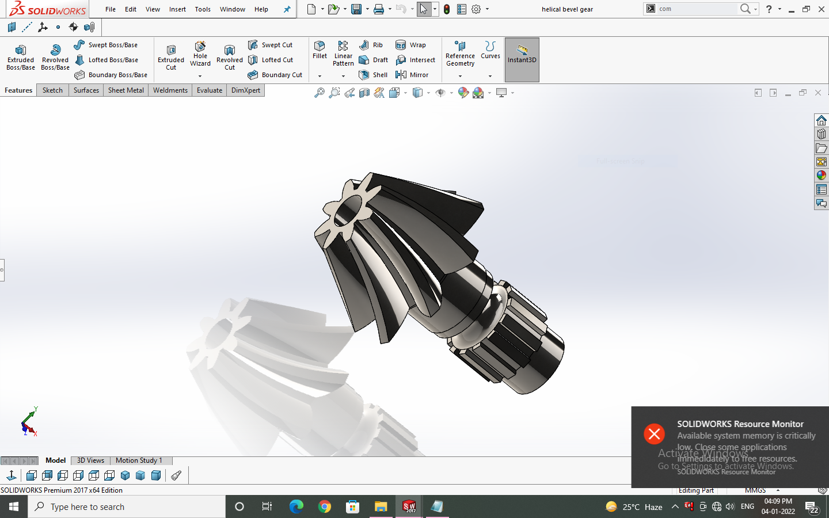Pin the menu bar open

(x=287, y=9)
